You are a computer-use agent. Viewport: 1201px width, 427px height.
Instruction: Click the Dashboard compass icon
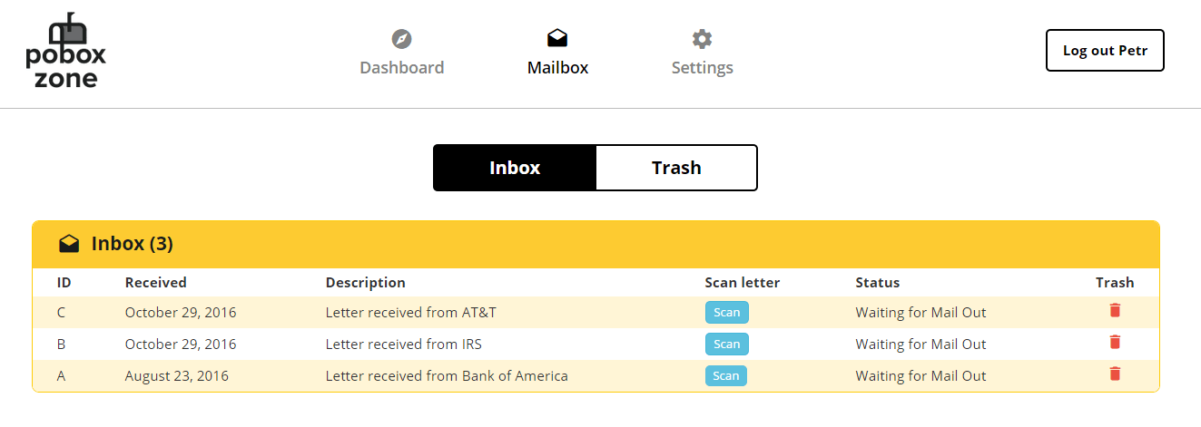pyautogui.click(x=401, y=39)
